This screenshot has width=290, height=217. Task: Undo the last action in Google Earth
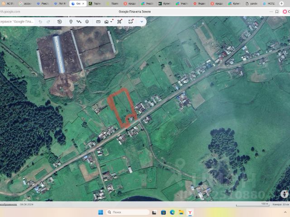(x=40, y=22)
